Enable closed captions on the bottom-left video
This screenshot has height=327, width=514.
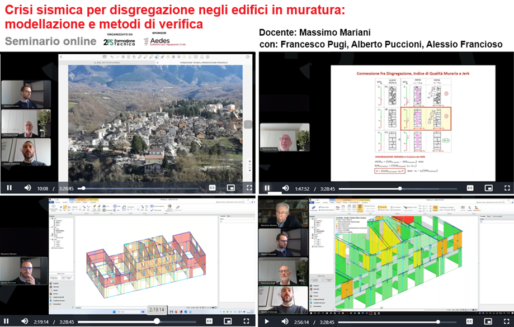[208, 320]
